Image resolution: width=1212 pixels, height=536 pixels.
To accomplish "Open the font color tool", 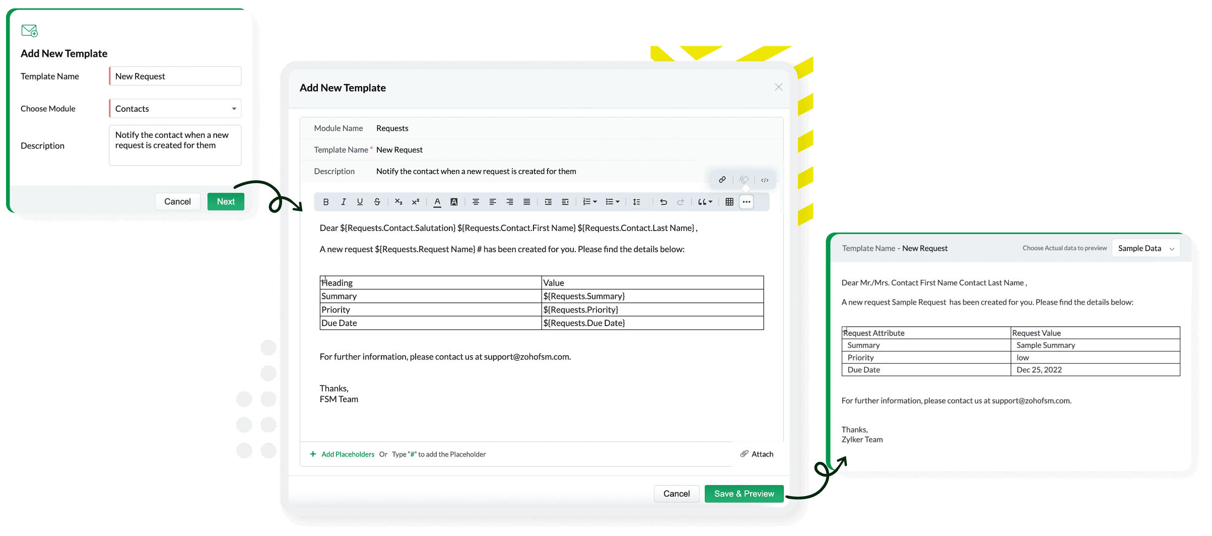I will [437, 202].
